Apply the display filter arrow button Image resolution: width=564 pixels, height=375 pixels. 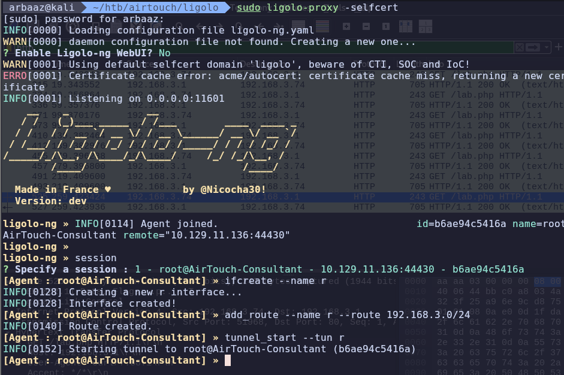534,47
